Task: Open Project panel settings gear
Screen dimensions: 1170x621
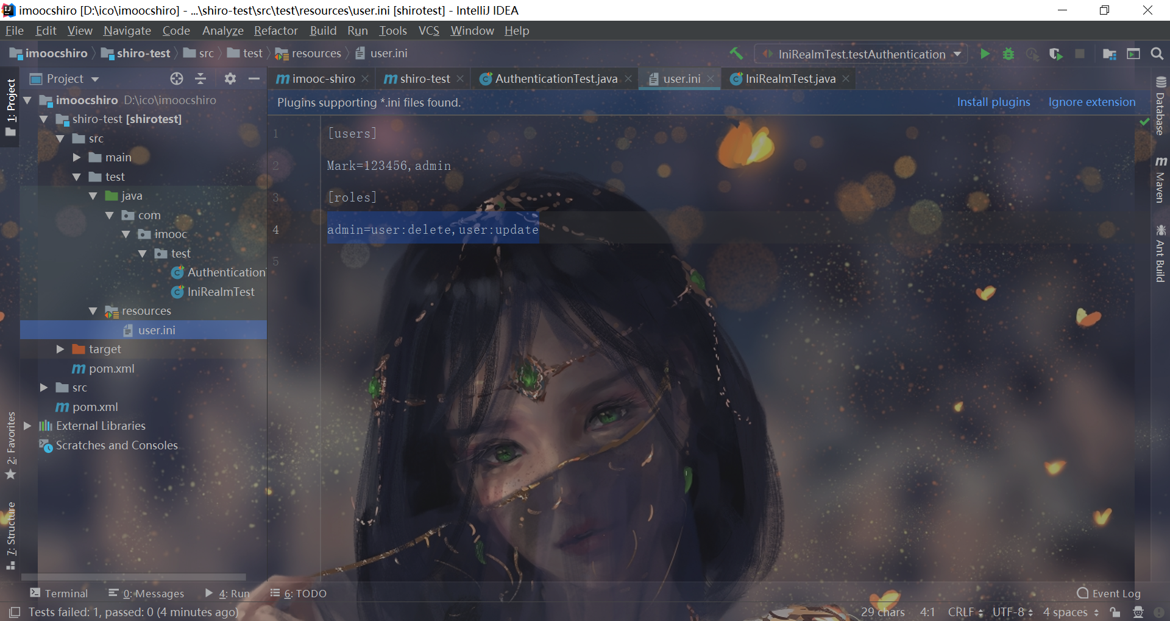Action: [230, 79]
